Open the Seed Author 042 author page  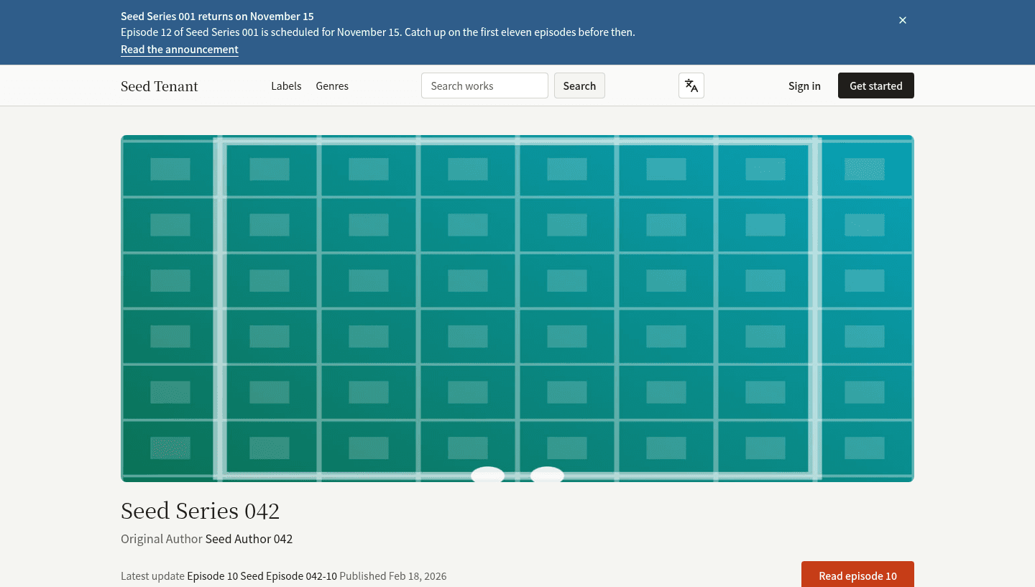point(249,539)
